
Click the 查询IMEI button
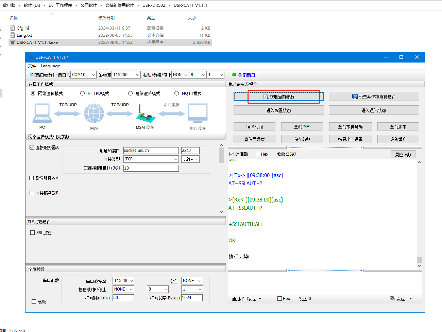[302, 127]
